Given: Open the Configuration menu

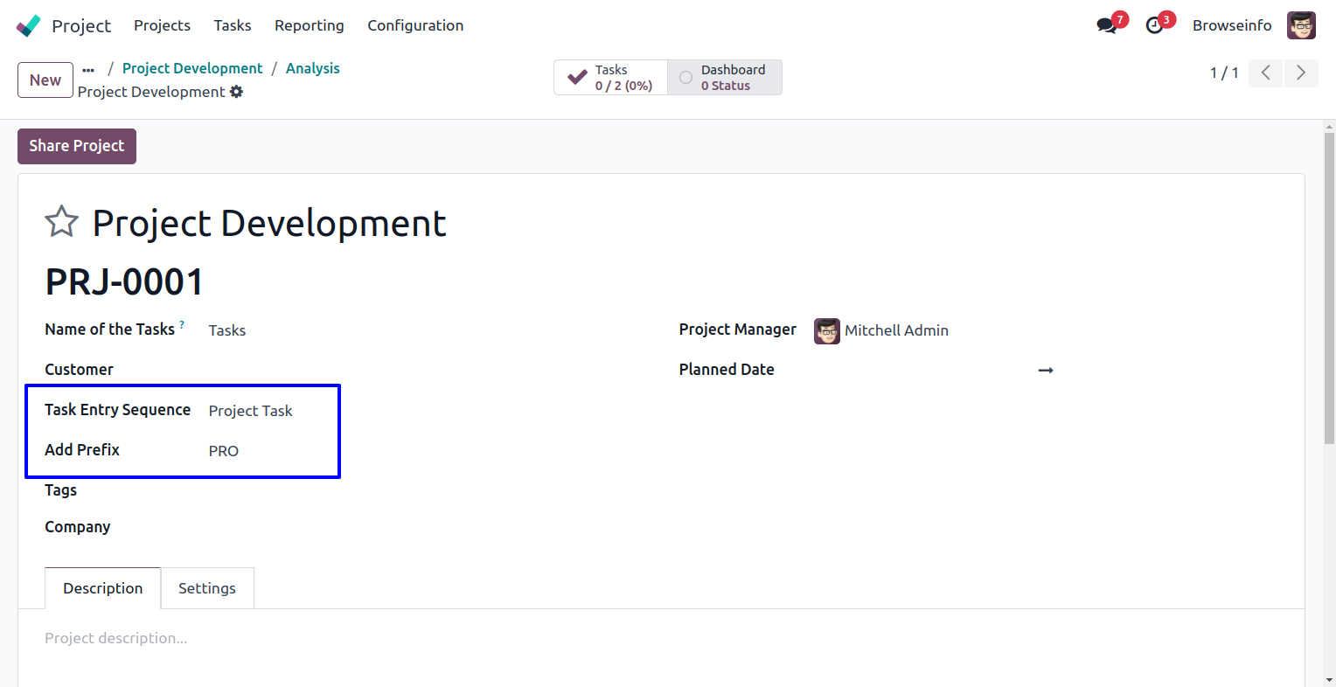Looking at the screenshot, I should click(x=415, y=25).
